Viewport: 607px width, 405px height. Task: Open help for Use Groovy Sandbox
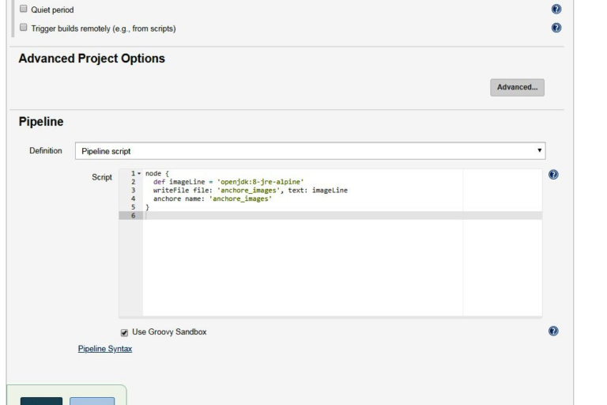pyautogui.click(x=553, y=331)
